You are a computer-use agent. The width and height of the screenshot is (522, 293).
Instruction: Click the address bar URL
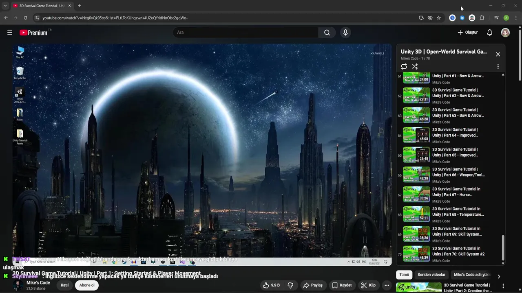click(115, 18)
